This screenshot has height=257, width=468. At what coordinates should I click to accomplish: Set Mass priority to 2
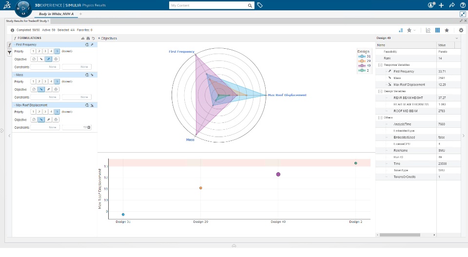pos(39,81)
